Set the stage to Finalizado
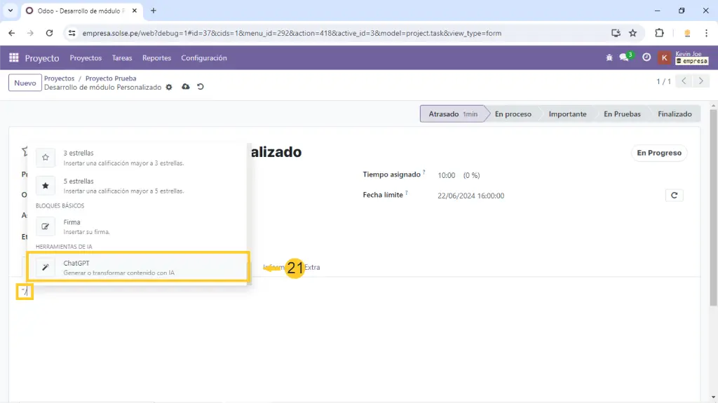The image size is (718, 403). click(x=674, y=114)
